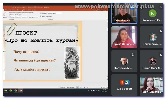
Task: Click the fit slide to window icon
Action: click(x=107, y=87)
